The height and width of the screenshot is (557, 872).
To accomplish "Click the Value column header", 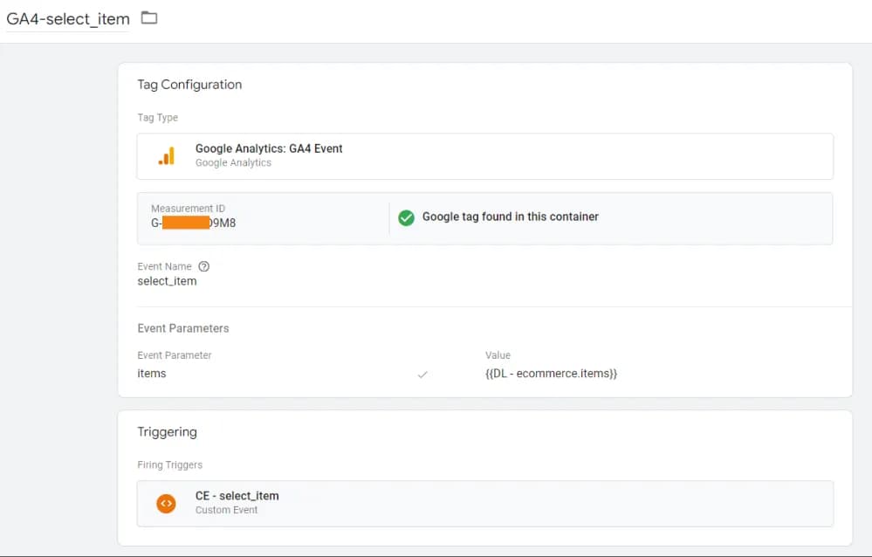I will click(498, 355).
